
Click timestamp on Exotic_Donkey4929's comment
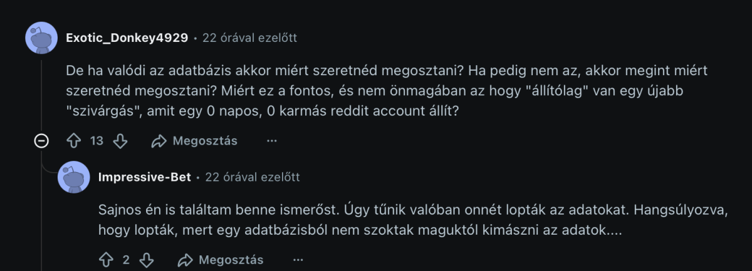[x=249, y=38]
